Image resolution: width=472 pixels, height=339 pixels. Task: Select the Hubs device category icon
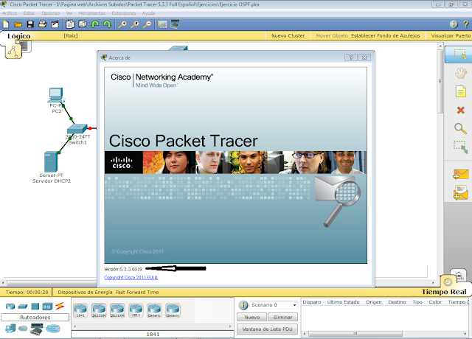pyautogui.click(x=35, y=307)
